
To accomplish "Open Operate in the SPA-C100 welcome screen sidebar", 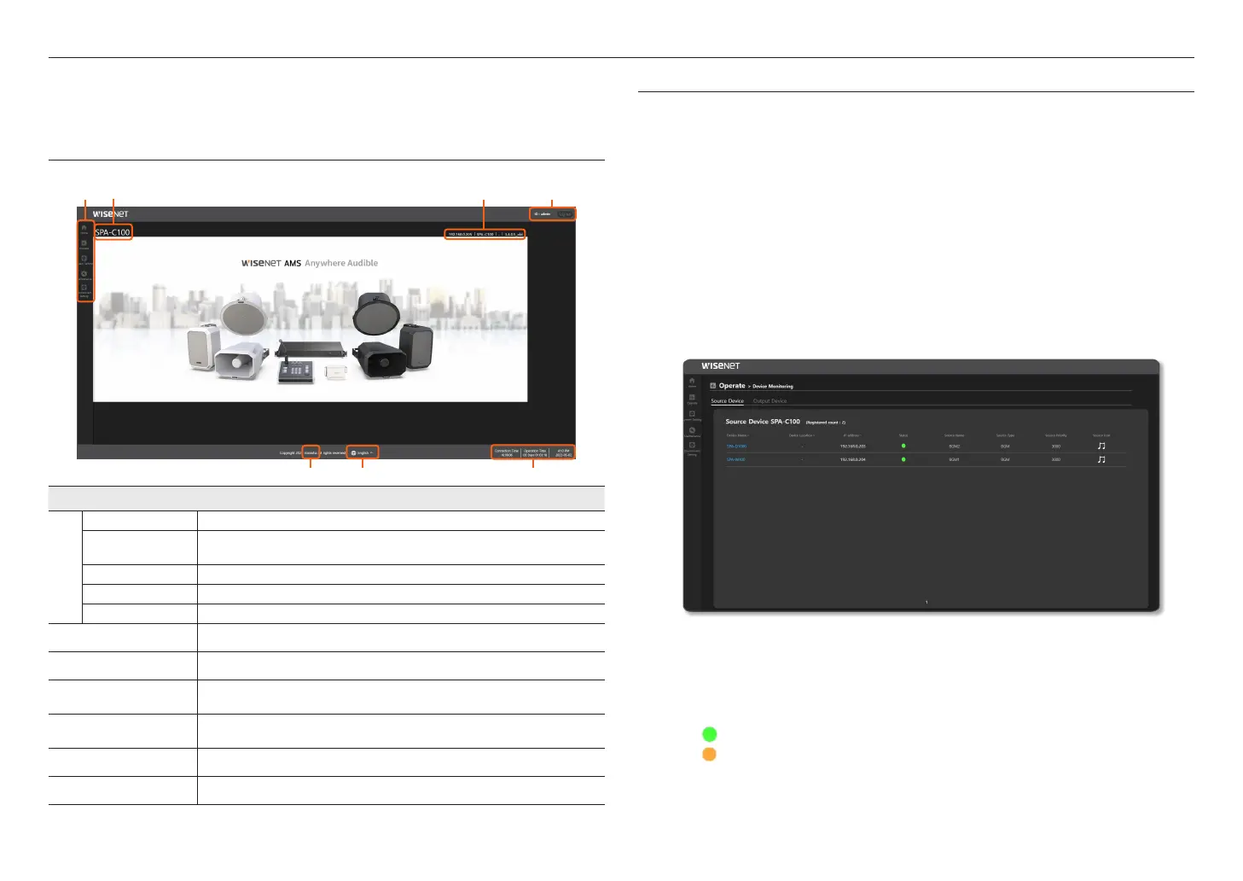I will click(x=84, y=244).
